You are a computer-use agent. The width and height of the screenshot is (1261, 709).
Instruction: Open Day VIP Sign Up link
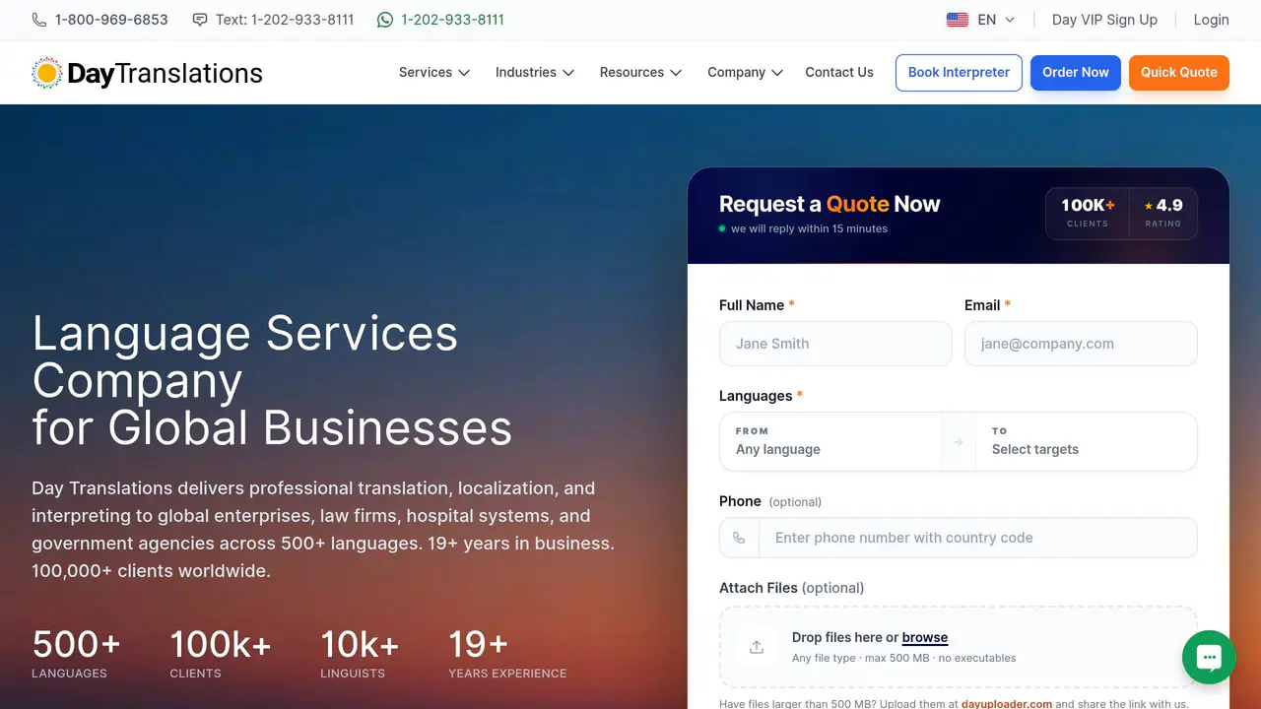[x=1104, y=20]
